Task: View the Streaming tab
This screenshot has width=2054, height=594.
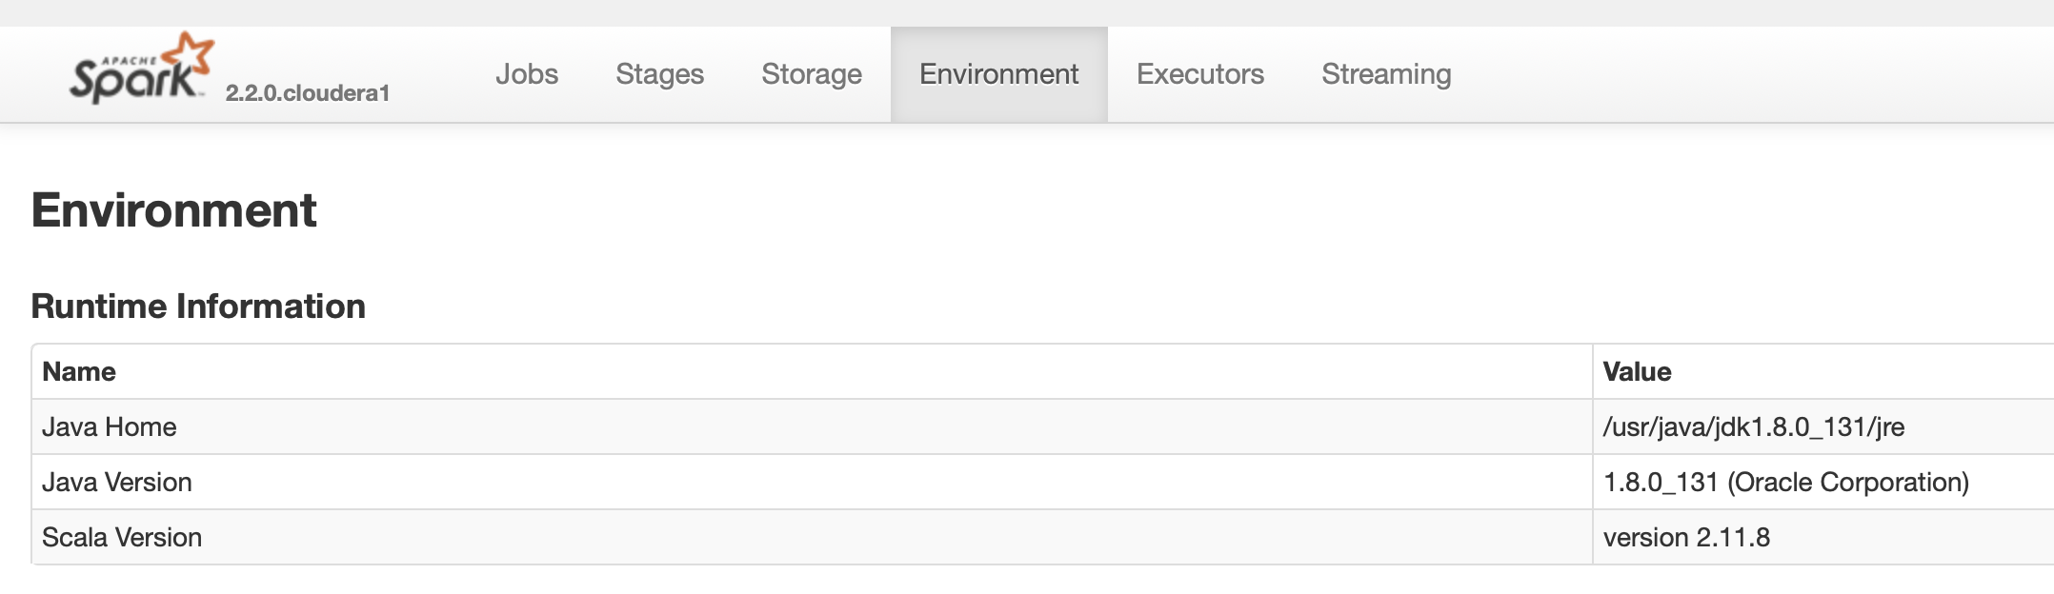Action: tap(1386, 73)
